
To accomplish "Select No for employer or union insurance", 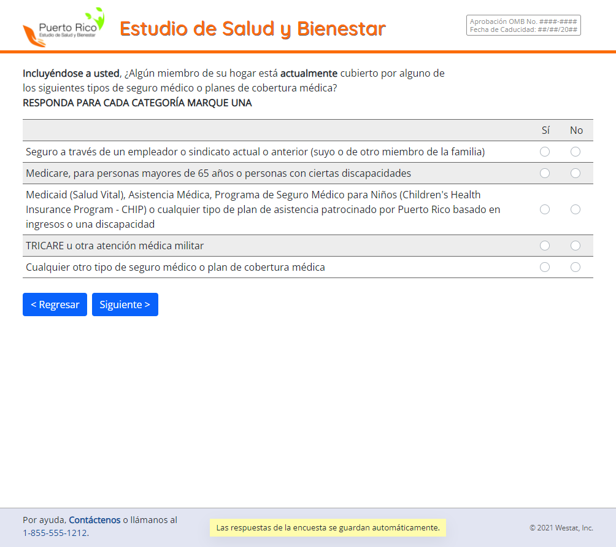I will coord(575,152).
